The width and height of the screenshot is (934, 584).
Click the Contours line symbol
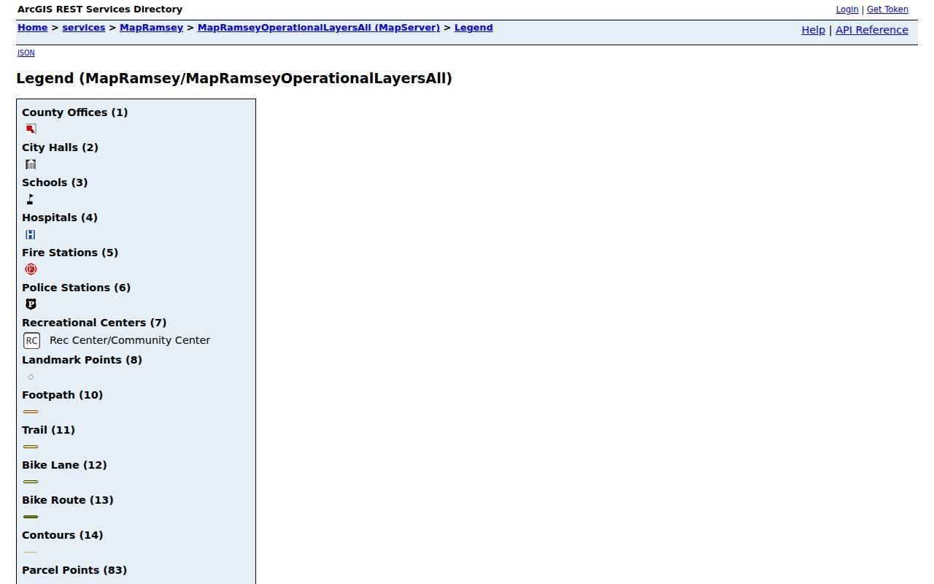tap(31, 552)
